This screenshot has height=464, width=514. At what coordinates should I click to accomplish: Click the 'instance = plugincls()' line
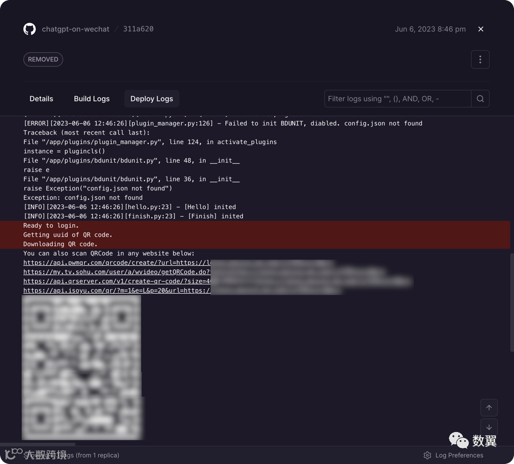click(64, 151)
